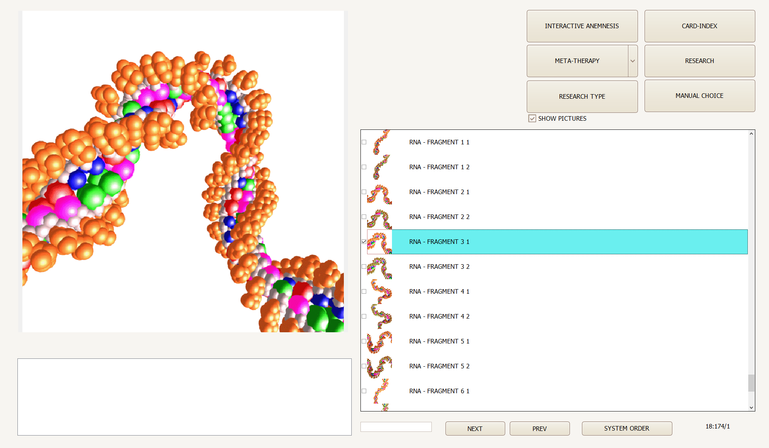Image resolution: width=769 pixels, height=448 pixels.
Task: Select the RNA - FRAGMENT 4 1 label
Action: point(439,292)
